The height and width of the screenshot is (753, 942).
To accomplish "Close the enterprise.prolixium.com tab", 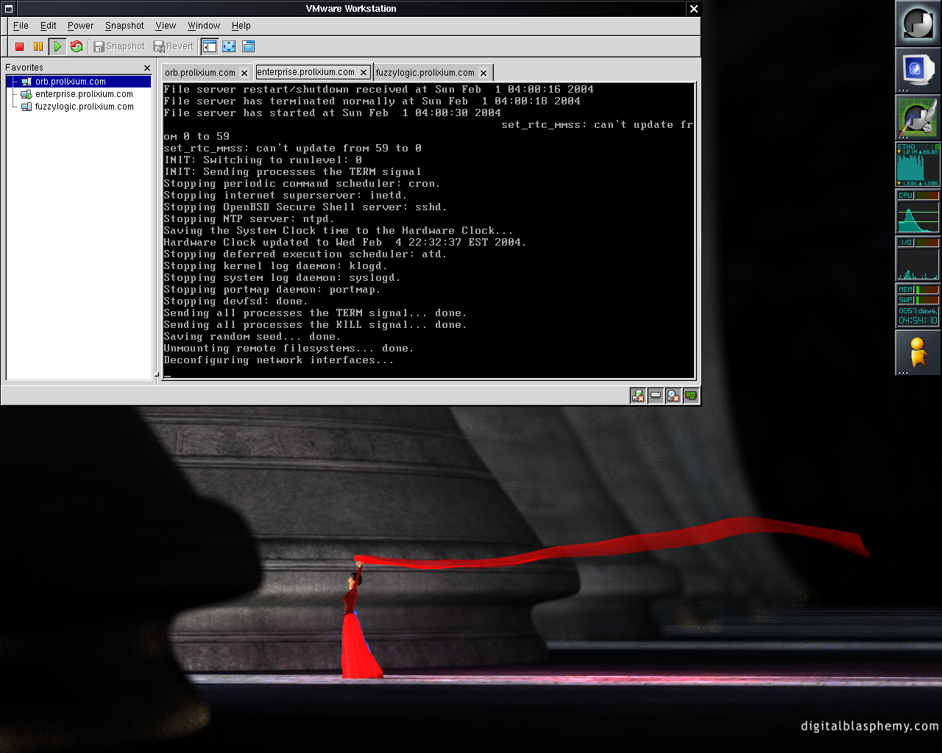I will [364, 72].
